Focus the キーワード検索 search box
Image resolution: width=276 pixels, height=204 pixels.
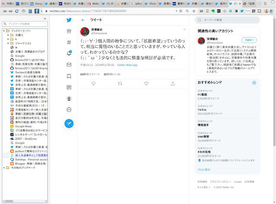(x=227, y=20)
